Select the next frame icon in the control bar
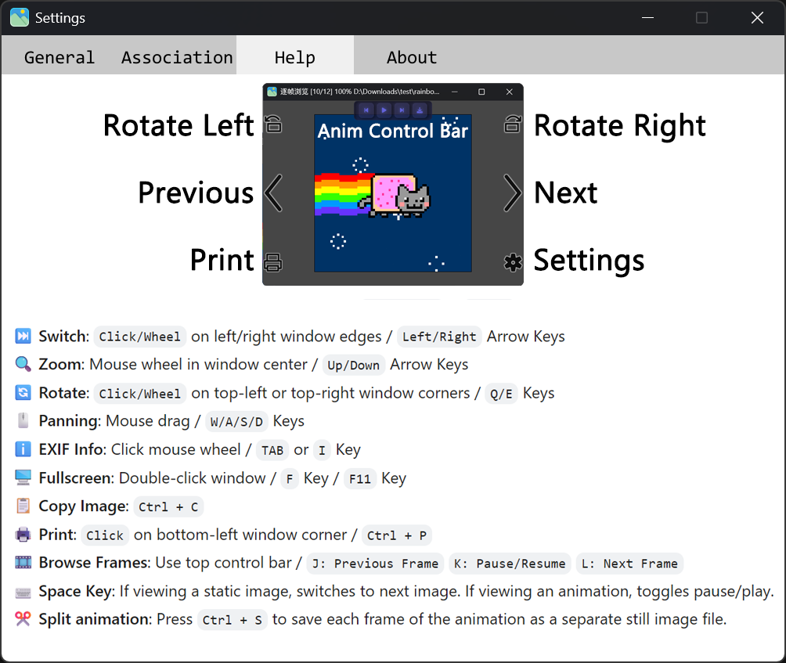This screenshot has height=663, width=786. pyautogui.click(x=402, y=110)
